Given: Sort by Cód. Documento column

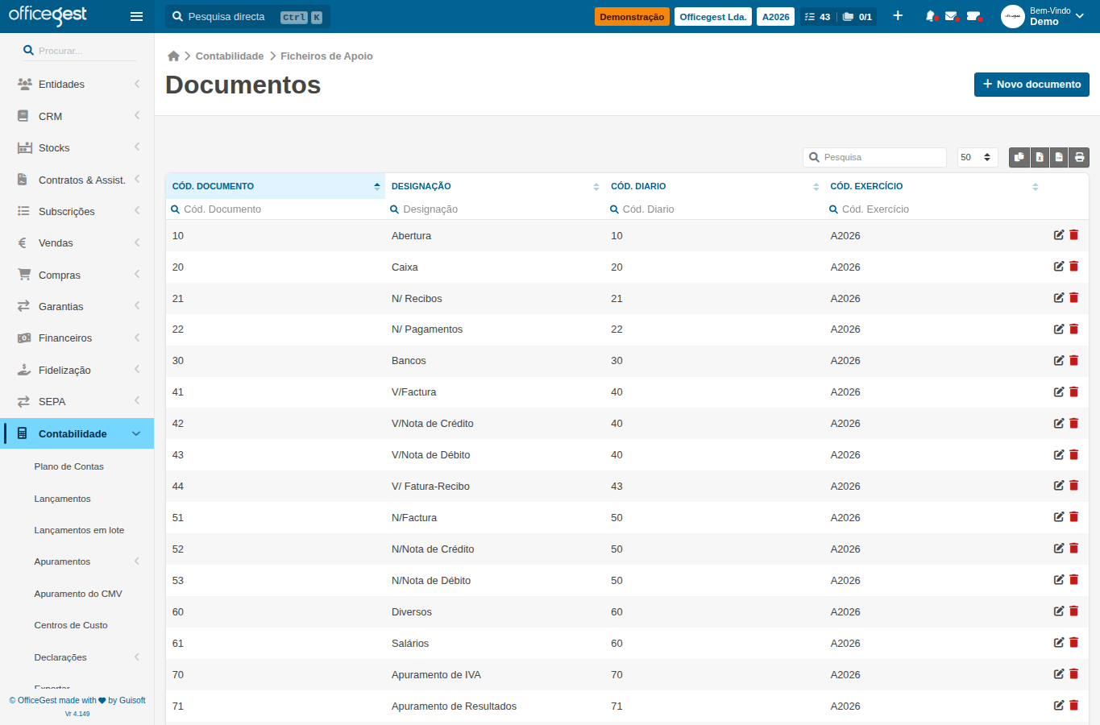Looking at the screenshot, I should (x=276, y=186).
